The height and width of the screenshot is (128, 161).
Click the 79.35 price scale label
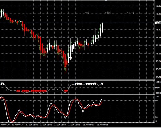pyautogui.click(x=158, y=6)
